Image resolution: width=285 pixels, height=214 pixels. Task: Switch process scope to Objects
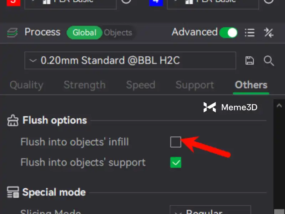point(118,33)
